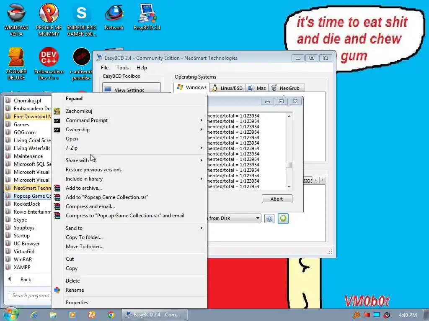Viewport: 429px width, 321px height.
Task: Open the RocketDock folder in Start menu
Action: click(x=27, y=204)
